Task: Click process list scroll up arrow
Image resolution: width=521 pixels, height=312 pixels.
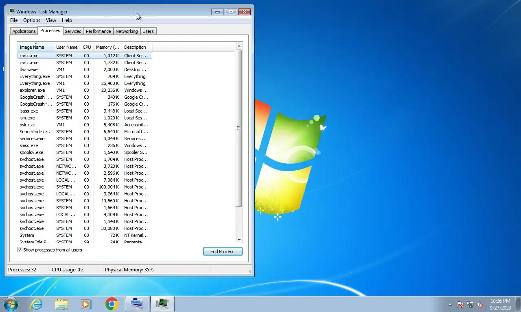Action: 239,46
